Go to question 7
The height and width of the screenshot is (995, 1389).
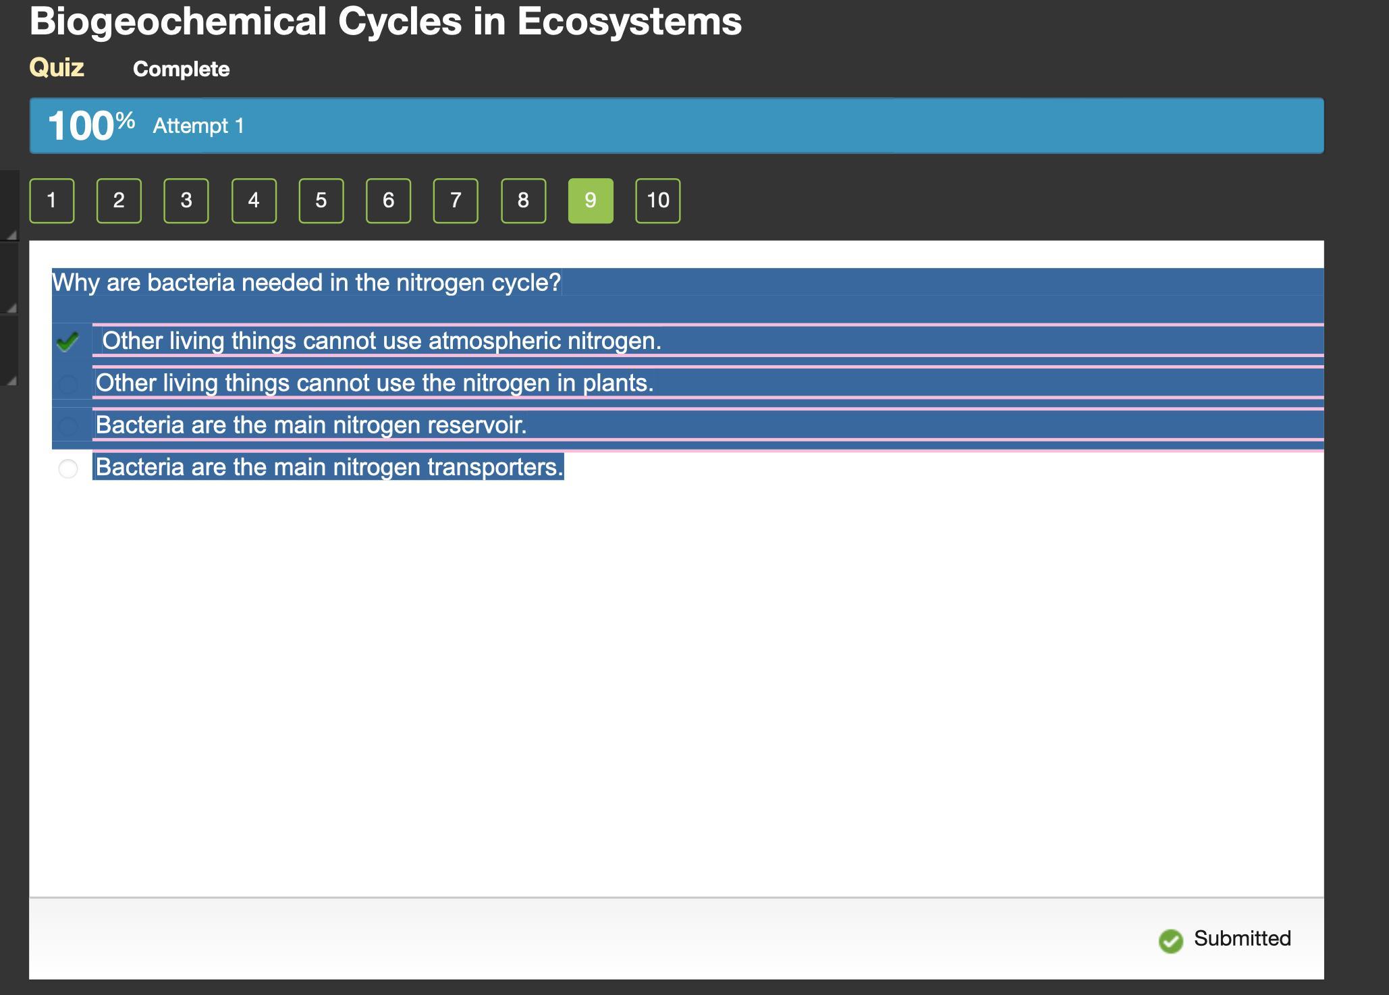tap(456, 200)
